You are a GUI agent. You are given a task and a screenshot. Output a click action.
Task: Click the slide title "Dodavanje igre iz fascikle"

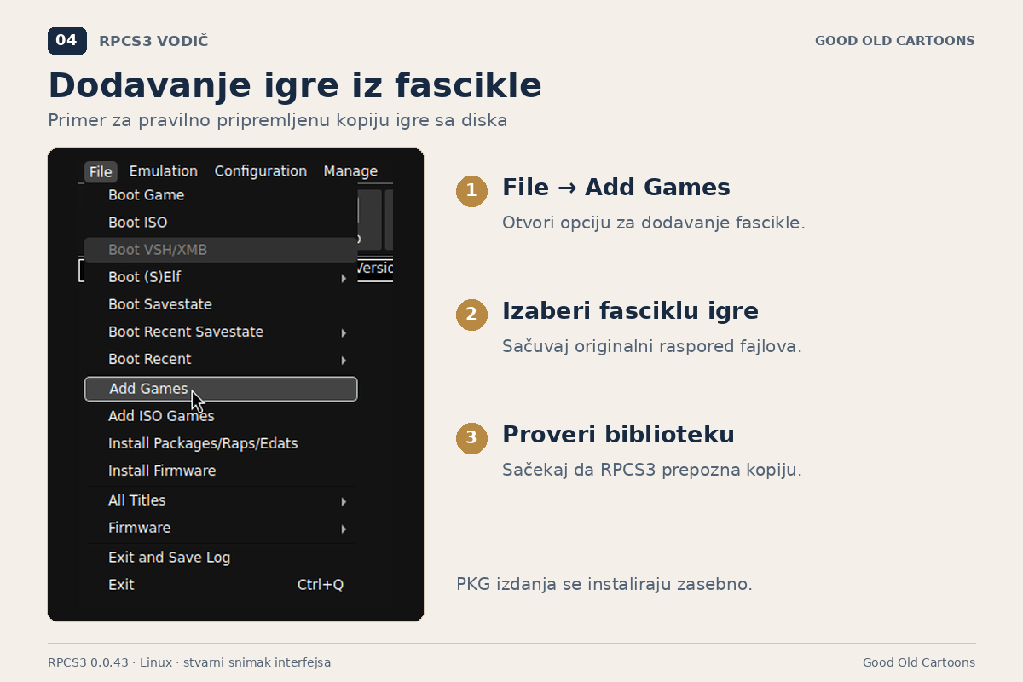coord(295,86)
